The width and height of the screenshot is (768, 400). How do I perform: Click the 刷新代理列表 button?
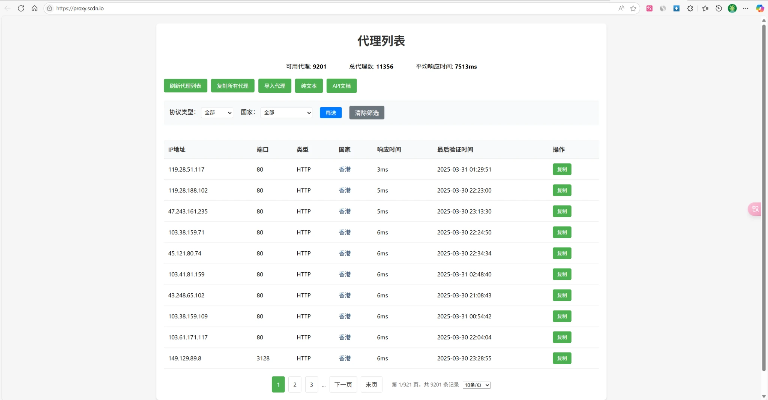point(185,86)
